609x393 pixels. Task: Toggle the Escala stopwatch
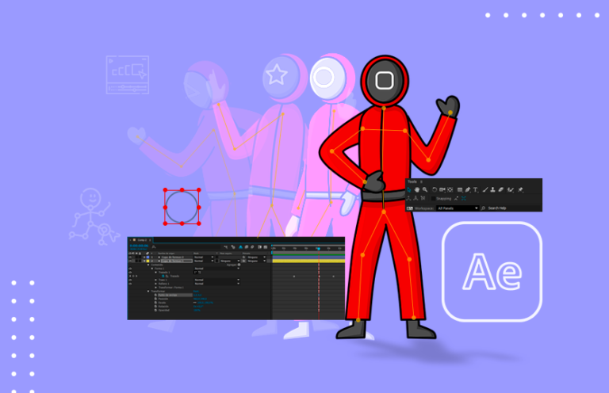(155, 303)
